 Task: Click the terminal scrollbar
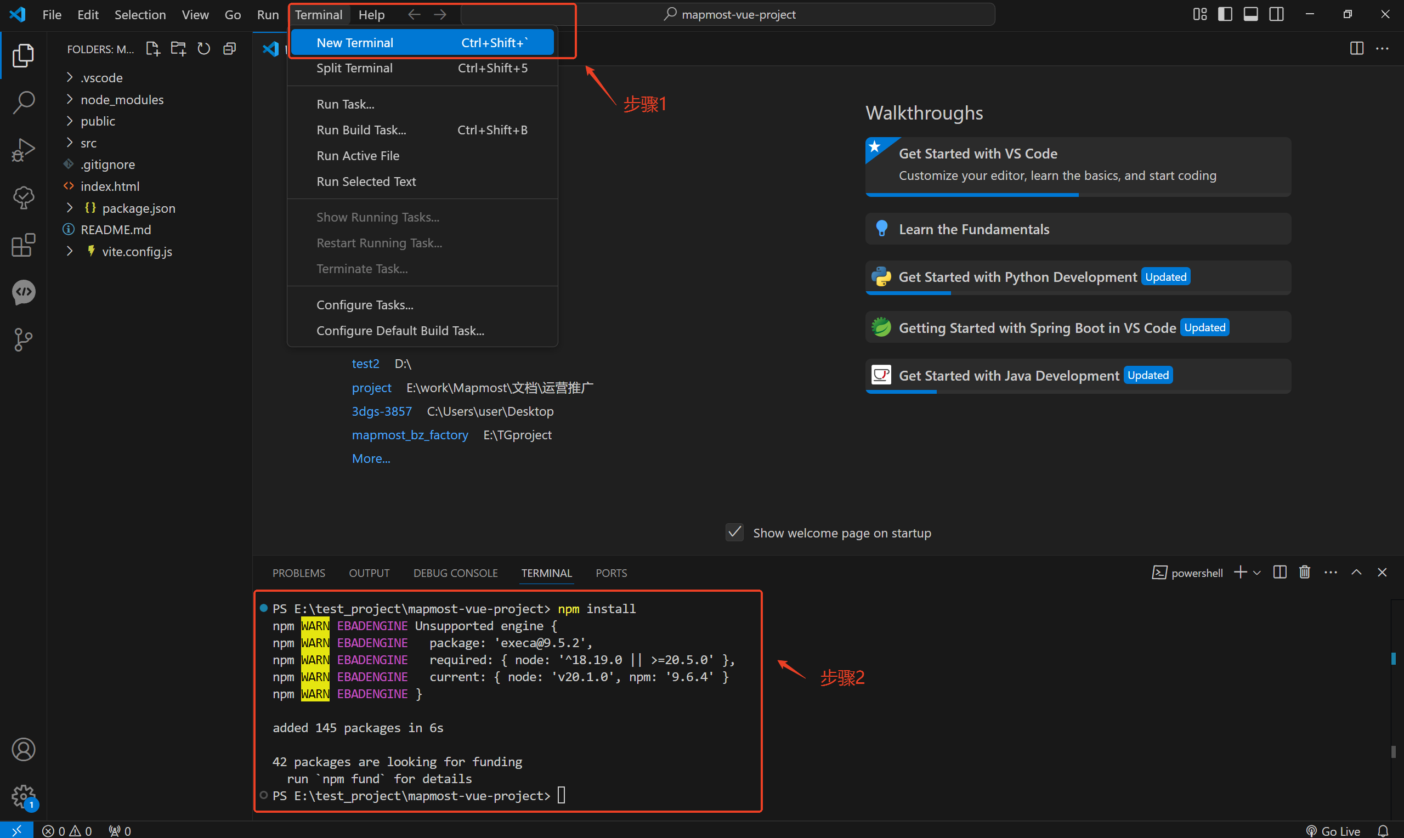1394,709
